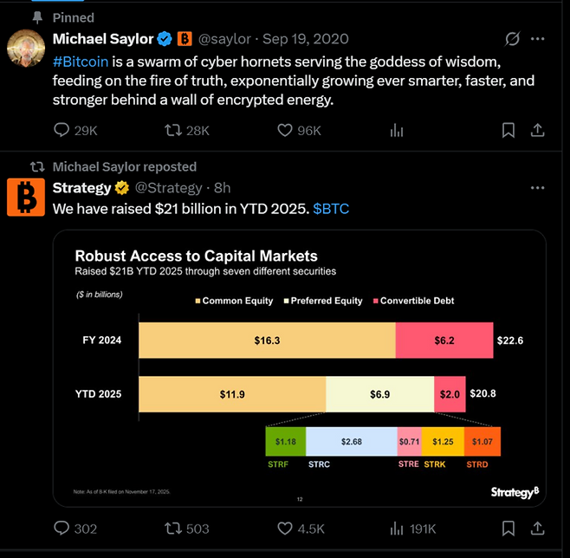Repost the Strategy capital raise post
This screenshot has height=558, width=570.
[x=173, y=528]
